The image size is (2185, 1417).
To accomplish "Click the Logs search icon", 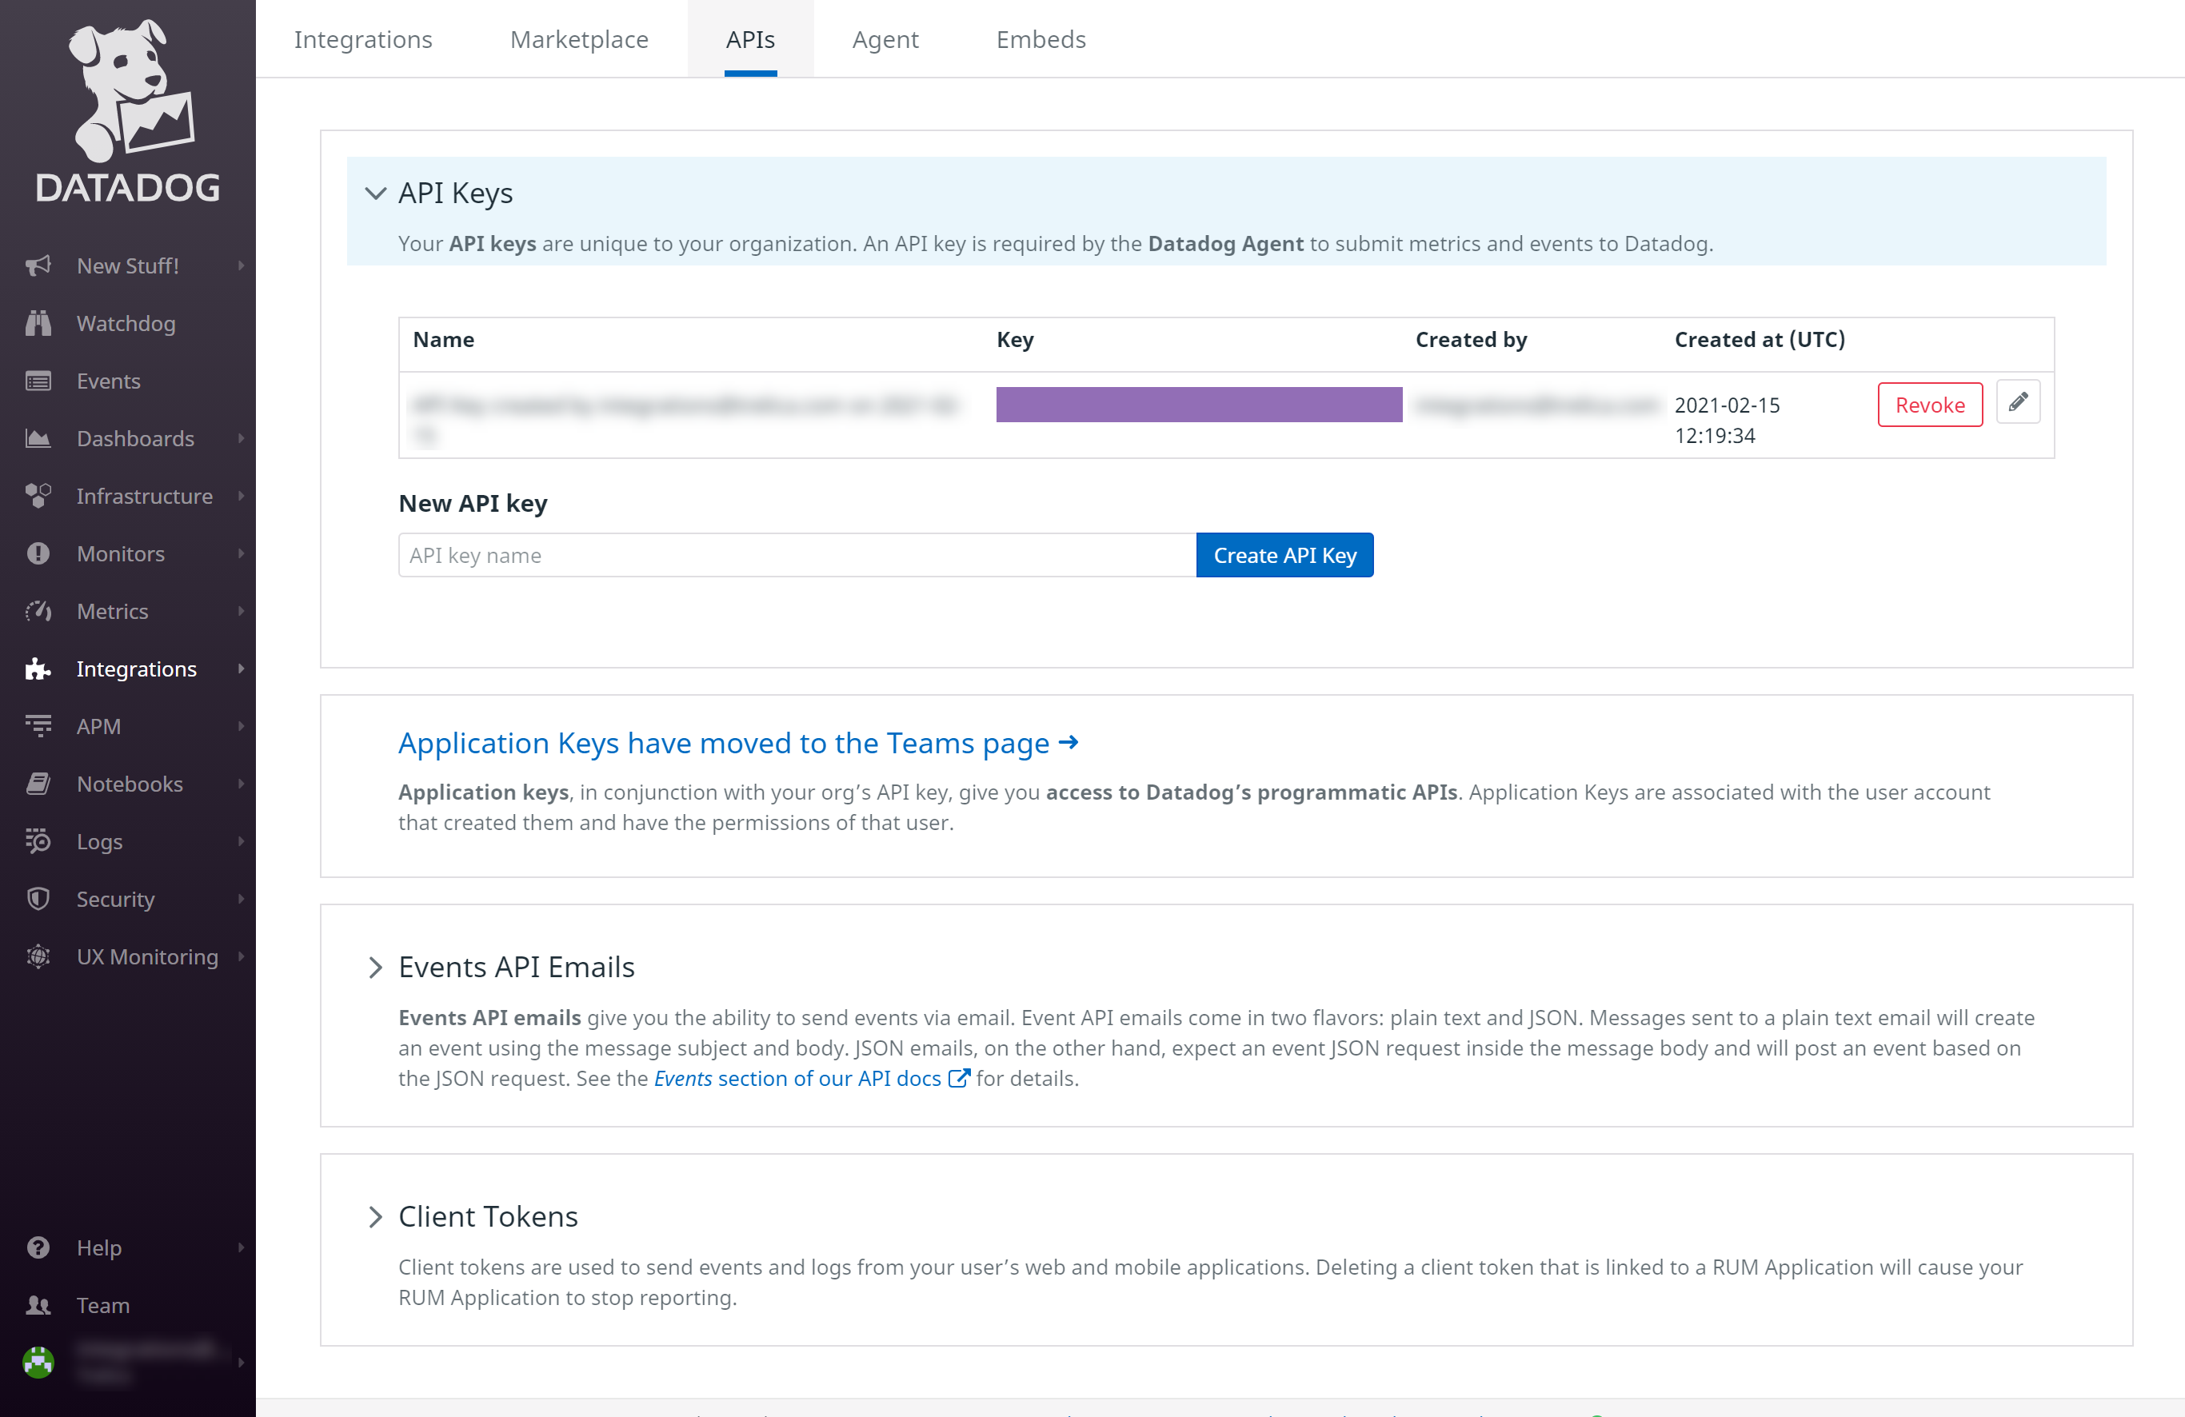I will pos(38,841).
